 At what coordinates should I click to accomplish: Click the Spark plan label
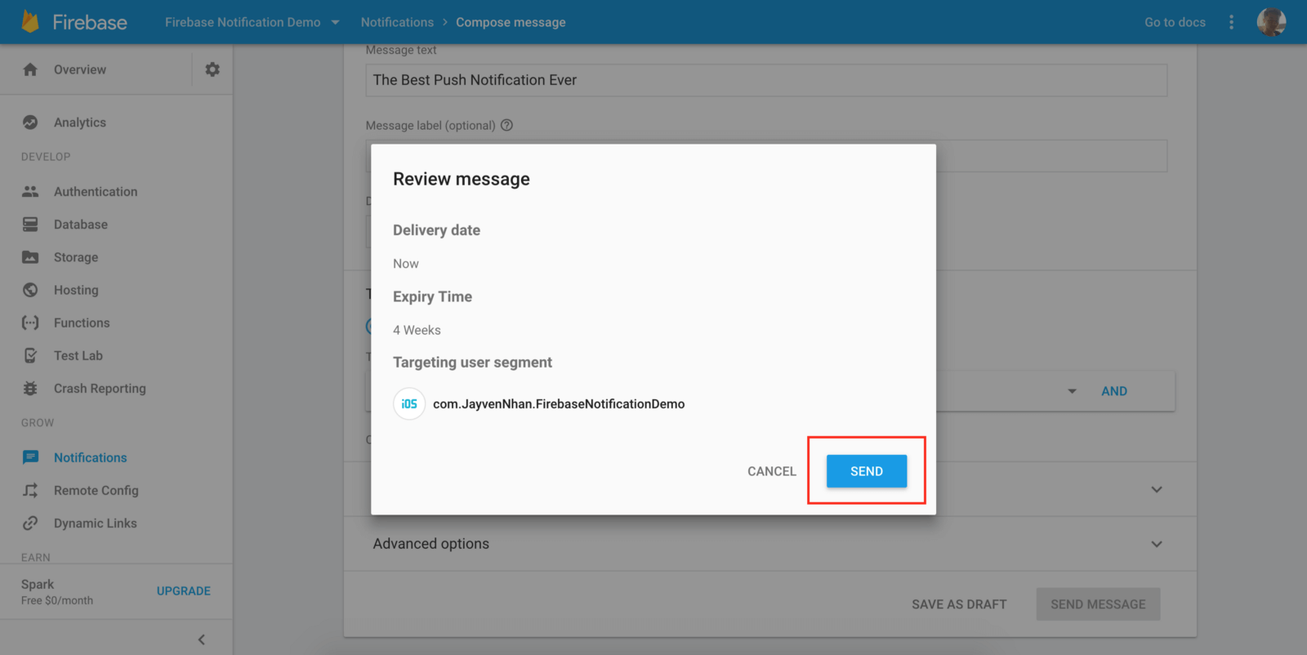38,584
